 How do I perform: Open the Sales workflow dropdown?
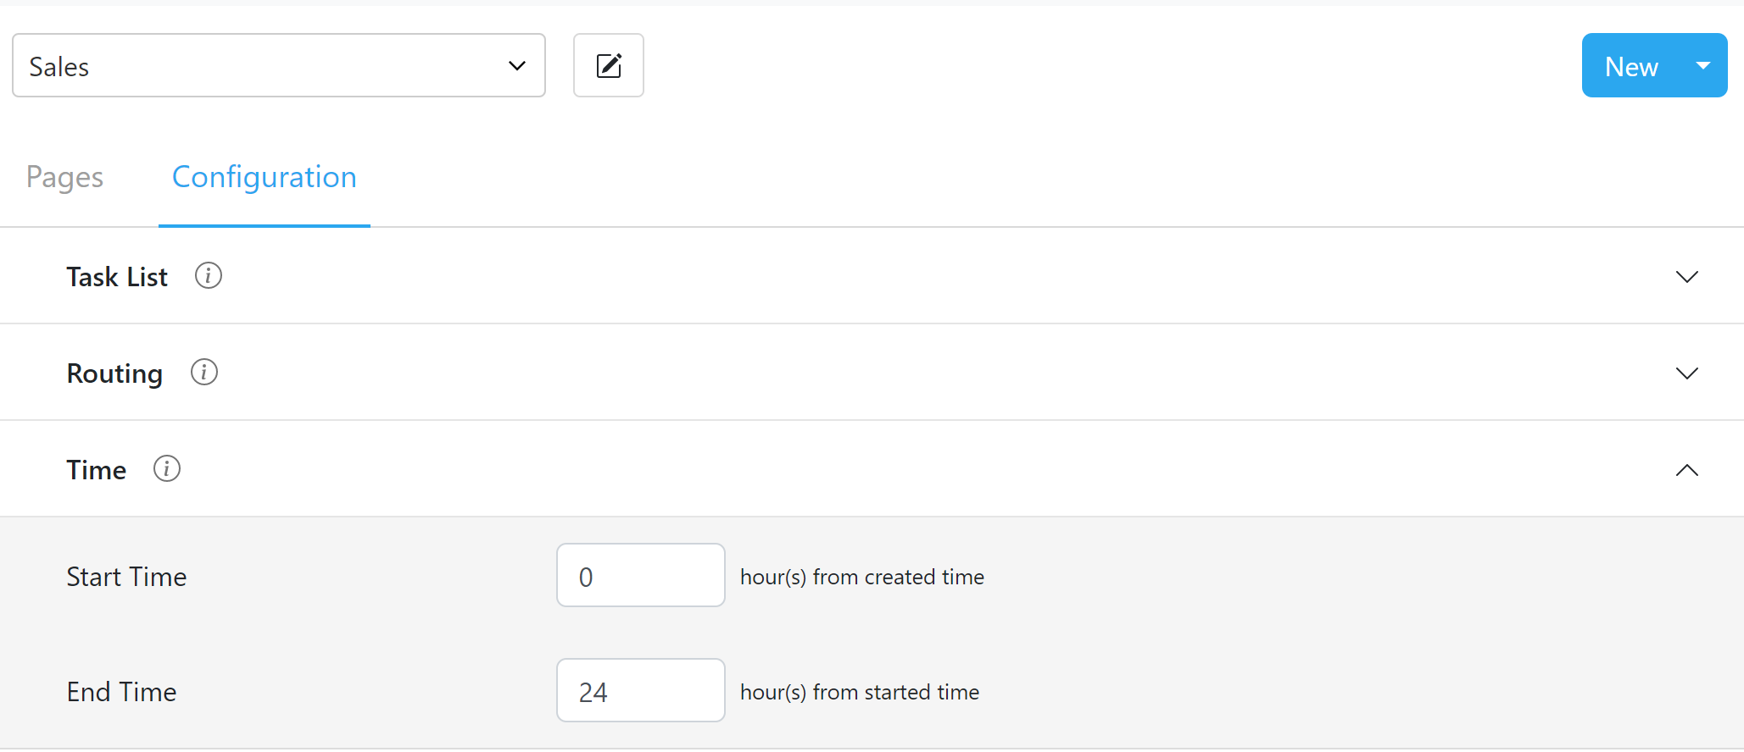[279, 65]
